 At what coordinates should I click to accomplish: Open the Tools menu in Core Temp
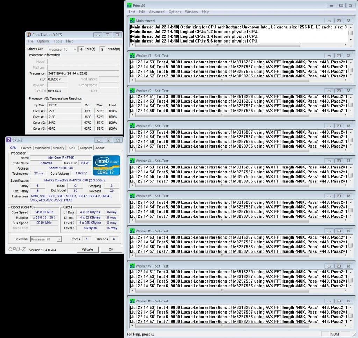pos(58,41)
